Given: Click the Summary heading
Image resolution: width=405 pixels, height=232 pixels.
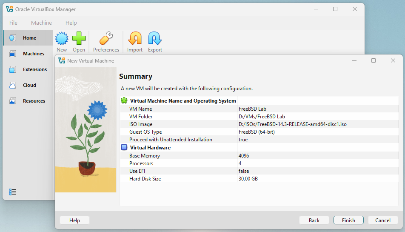Looking at the screenshot, I should [136, 77].
